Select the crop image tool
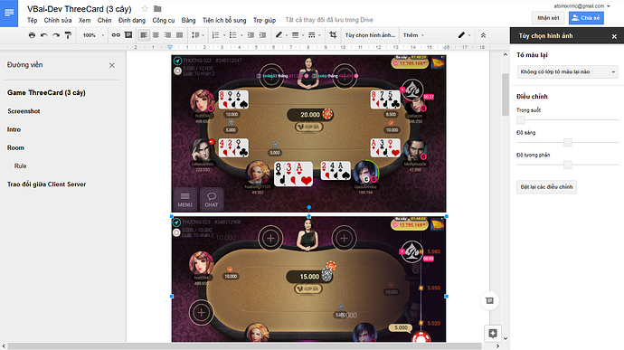The width and height of the screenshot is (624, 350). tap(333, 35)
